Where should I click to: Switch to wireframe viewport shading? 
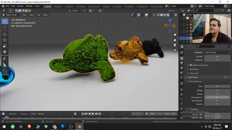[x=158, y=15]
